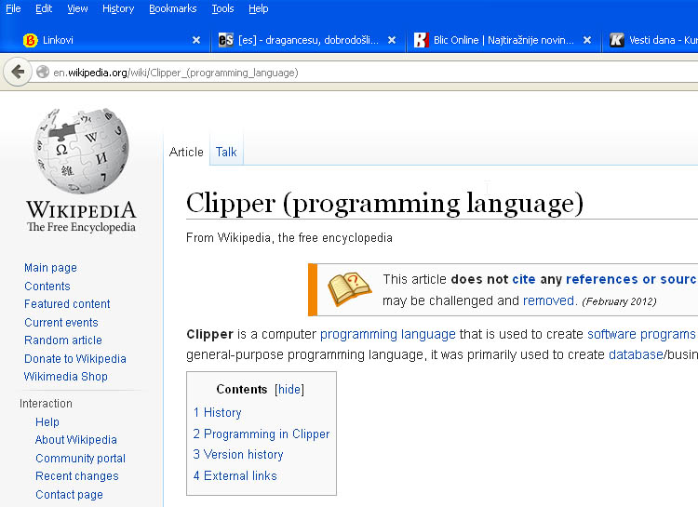The width and height of the screenshot is (698, 507).
Task: Open the Main page link
Action: pyautogui.click(x=51, y=268)
